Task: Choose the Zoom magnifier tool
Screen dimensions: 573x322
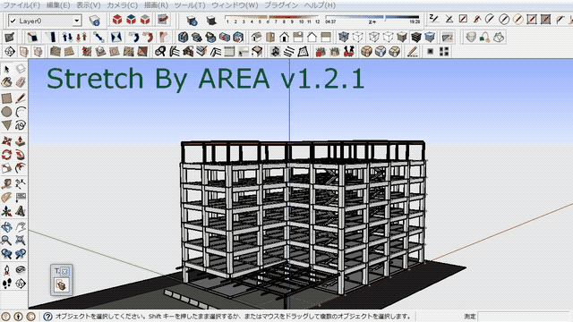Action: point(6,241)
